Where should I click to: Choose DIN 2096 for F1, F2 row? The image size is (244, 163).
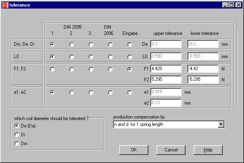click(110, 70)
